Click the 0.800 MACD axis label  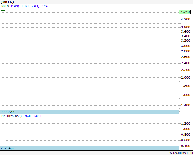point(186,135)
